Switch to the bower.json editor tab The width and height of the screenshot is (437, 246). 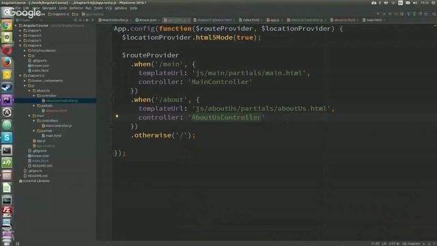point(147,20)
